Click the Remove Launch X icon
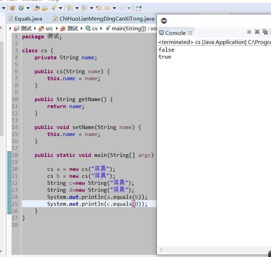The image size is (271, 257). tap(257, 32)
